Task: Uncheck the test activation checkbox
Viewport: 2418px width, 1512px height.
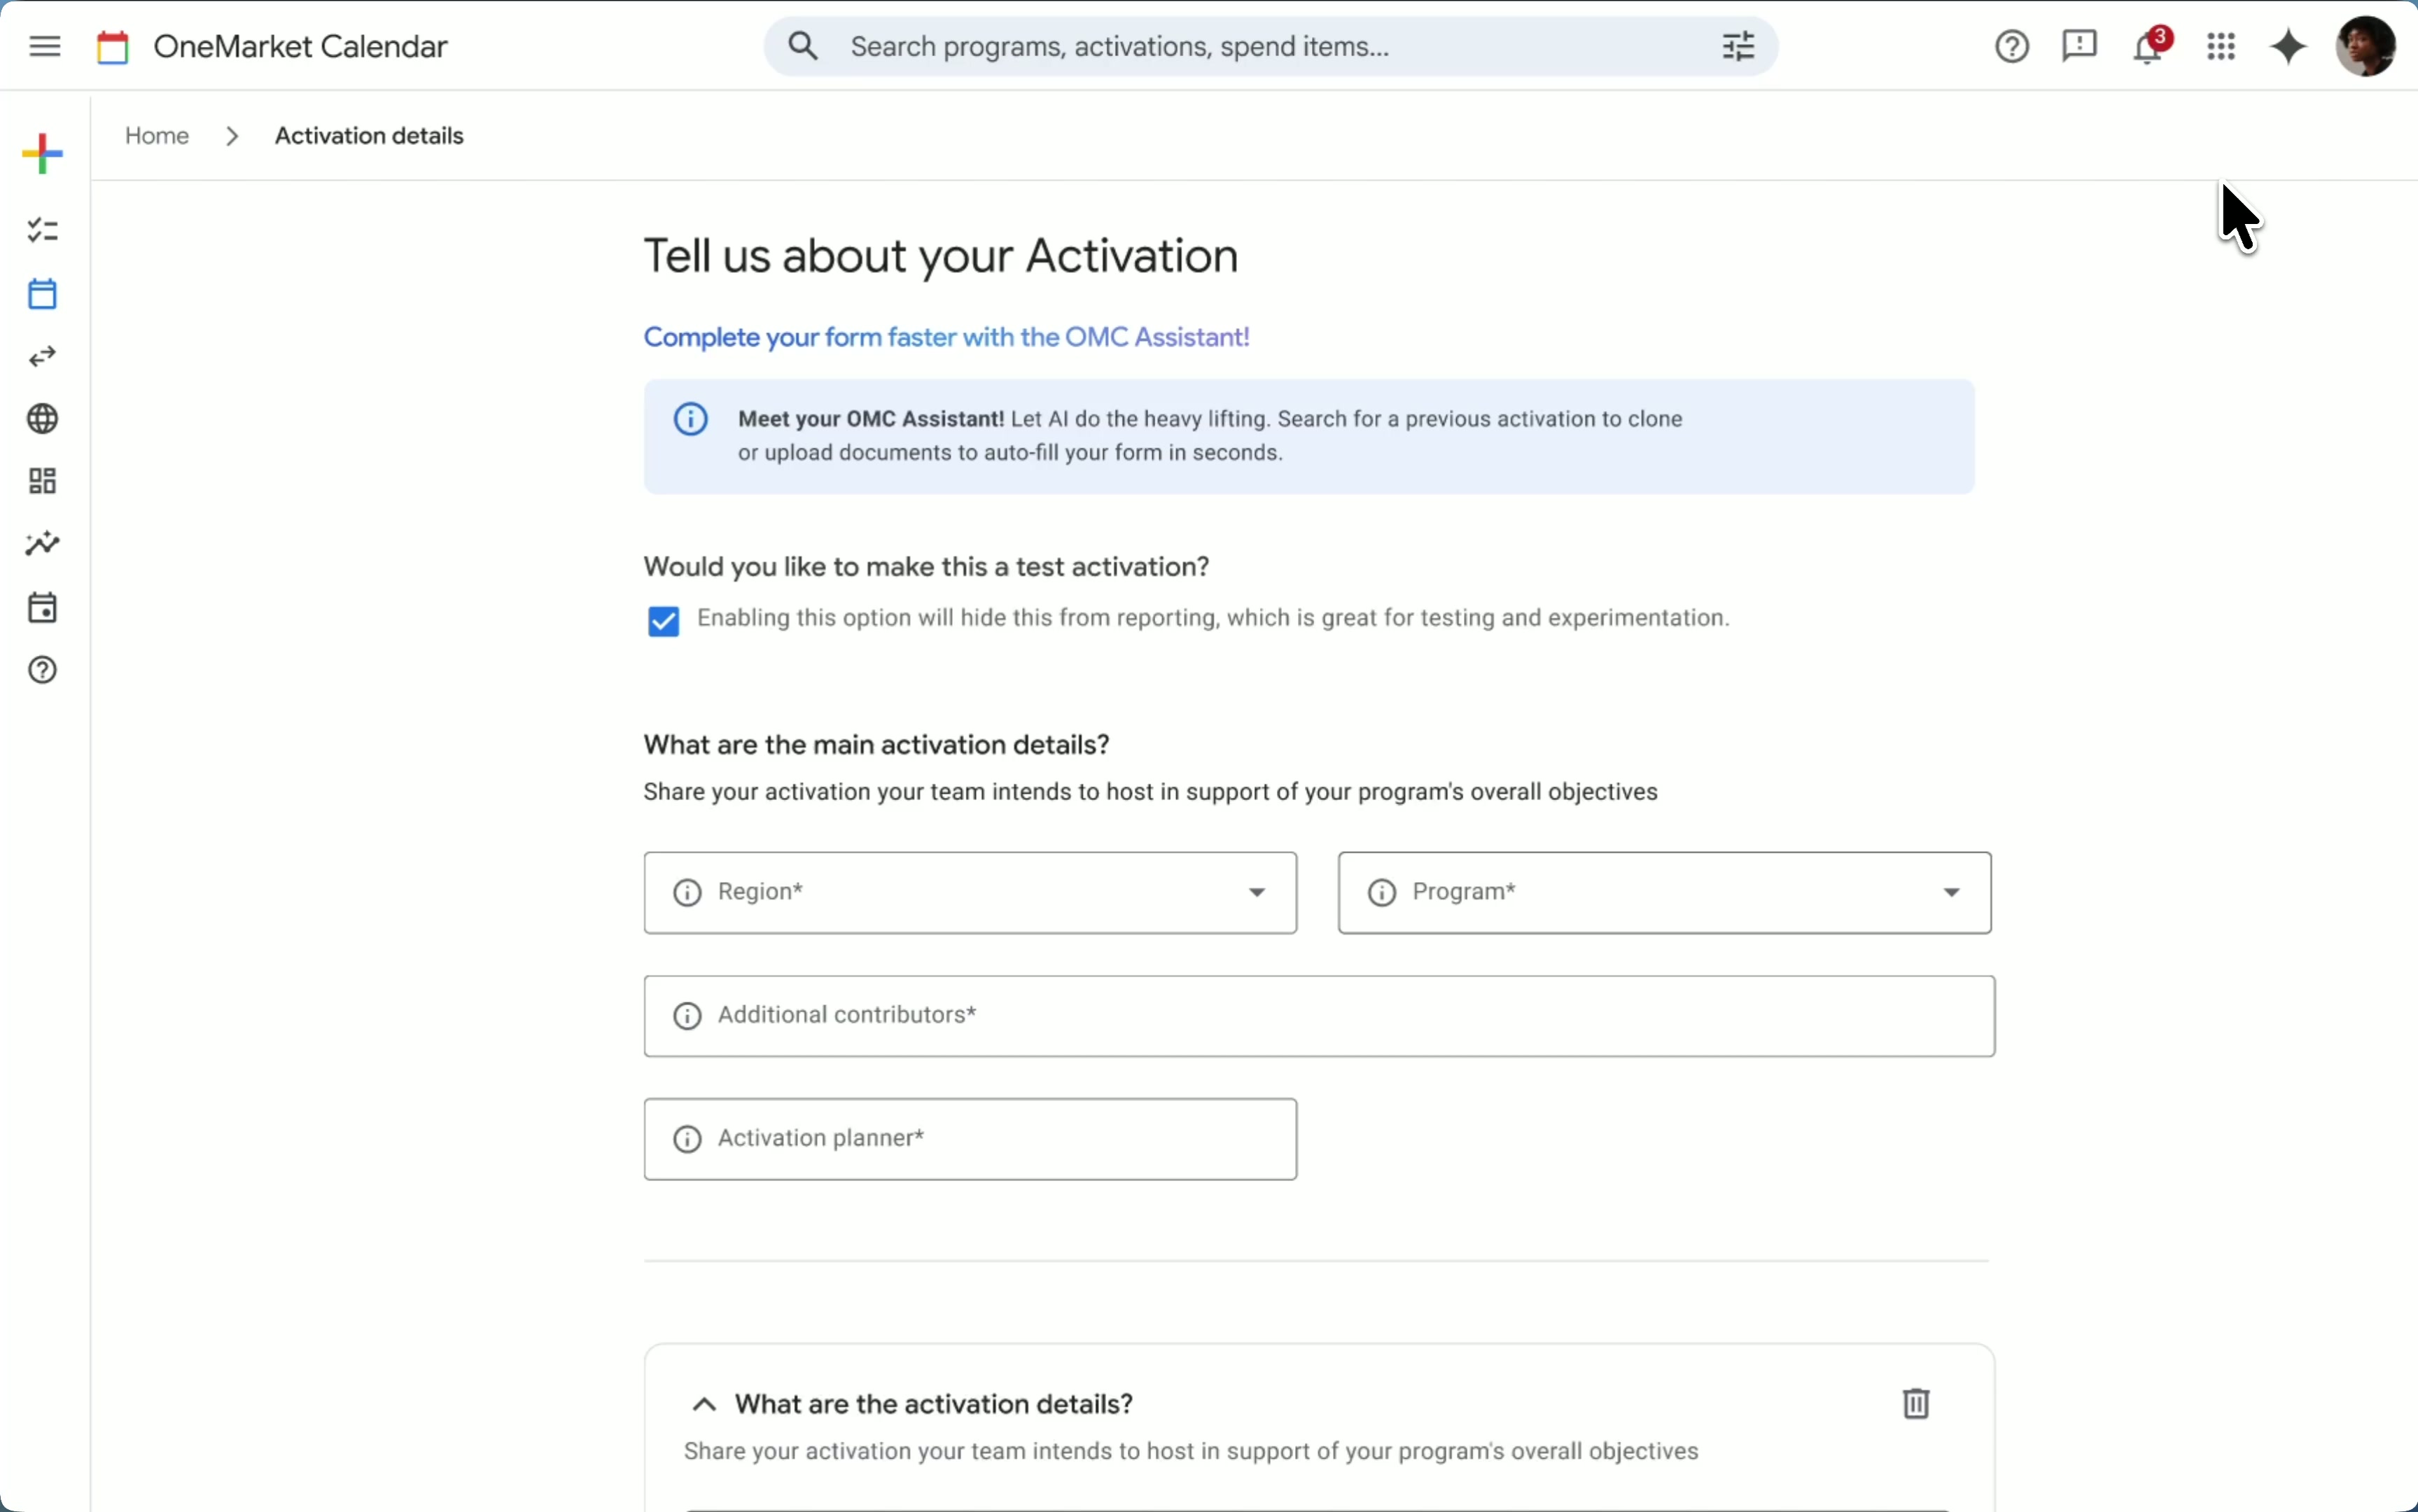Action: click(664, 622)
